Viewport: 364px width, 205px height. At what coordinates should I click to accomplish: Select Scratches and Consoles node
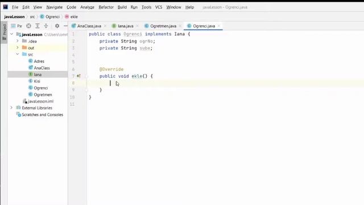point(43,114)
